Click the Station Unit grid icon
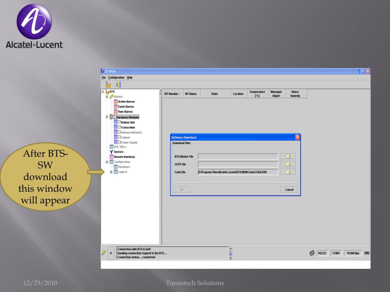Screen dimensions: 390x292 116,122
